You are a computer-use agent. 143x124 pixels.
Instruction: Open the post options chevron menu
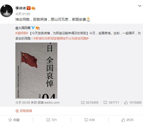[140, 6]
